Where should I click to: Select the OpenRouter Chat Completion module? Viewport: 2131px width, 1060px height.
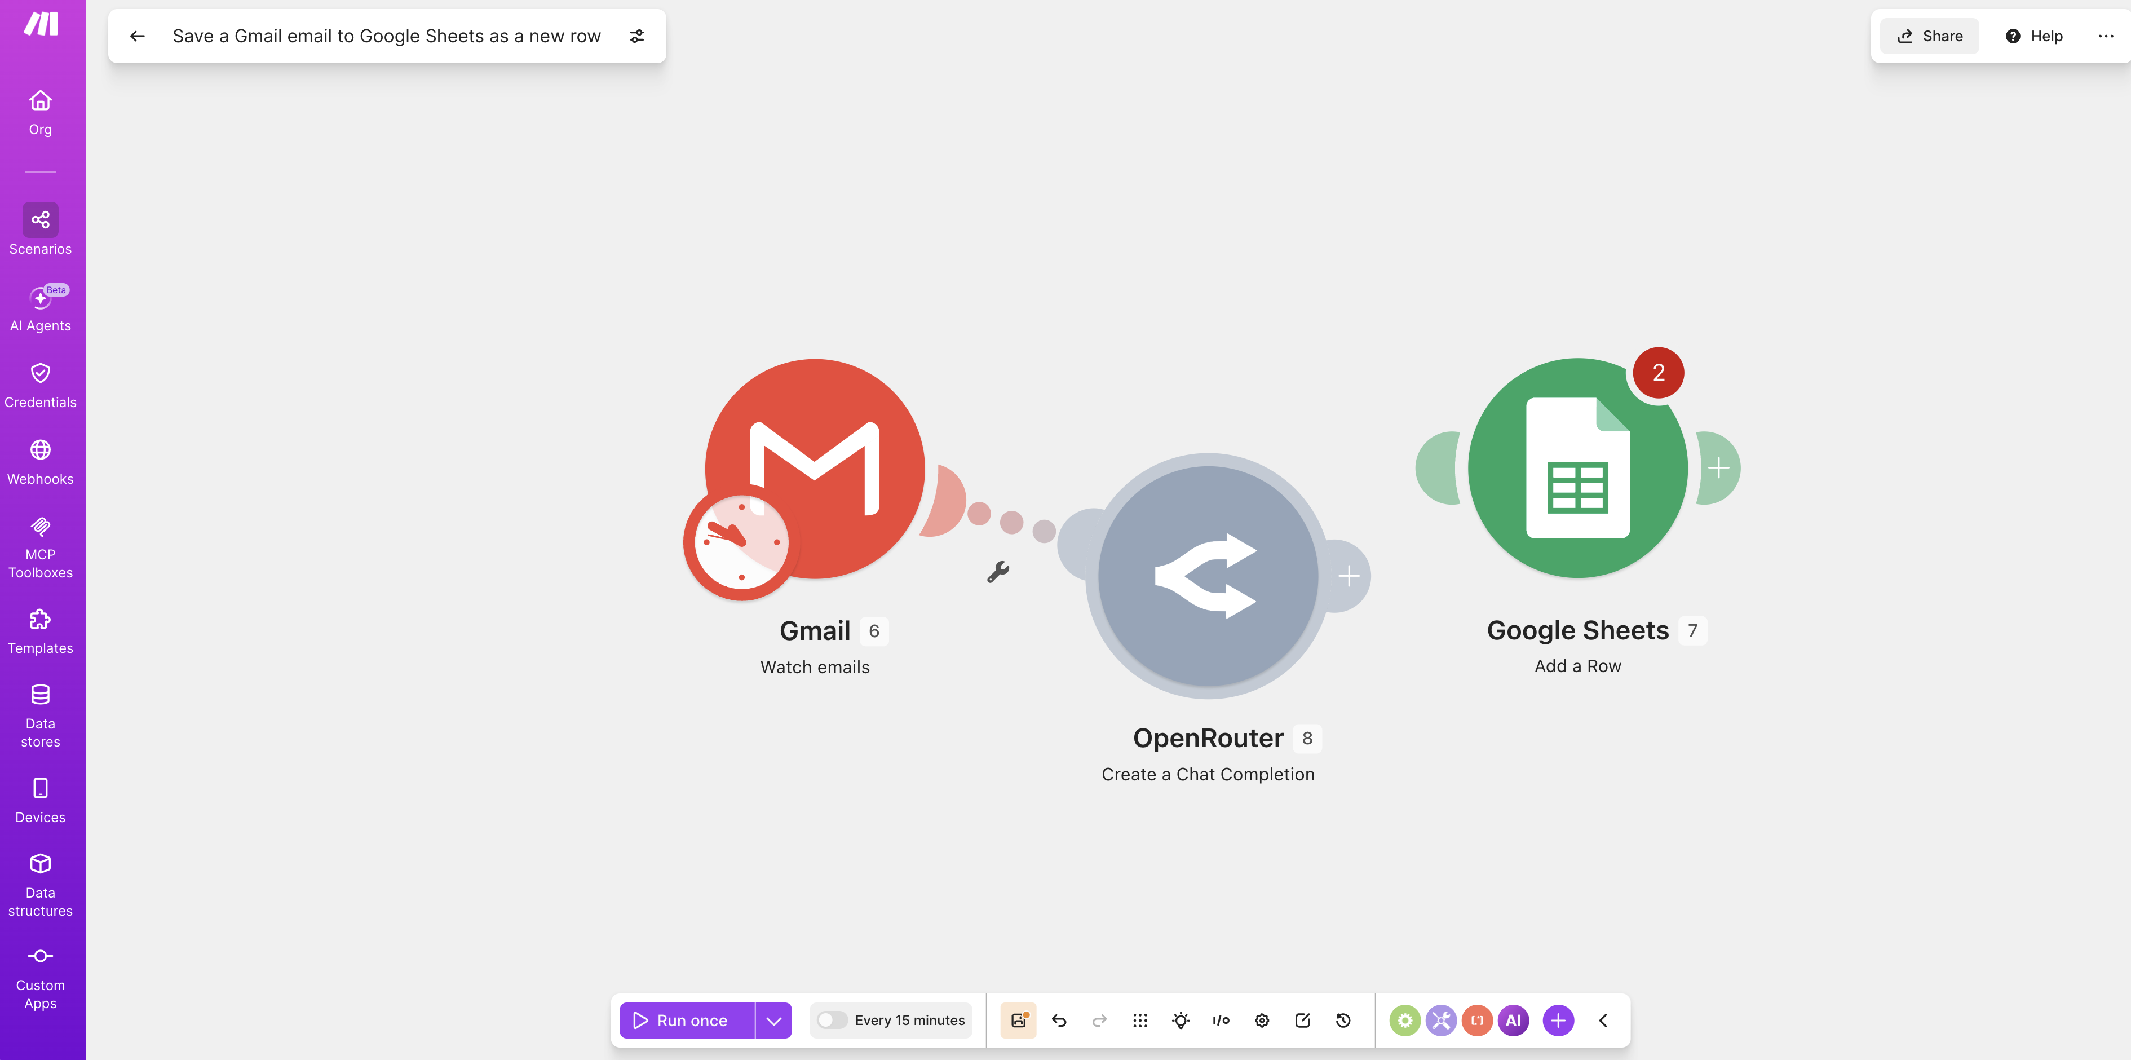[x=1208, y=576]
